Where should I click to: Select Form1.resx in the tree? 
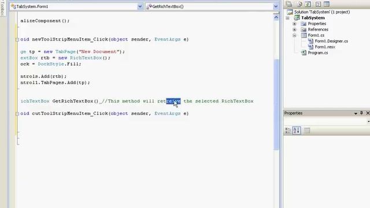[x=325, y=47]
